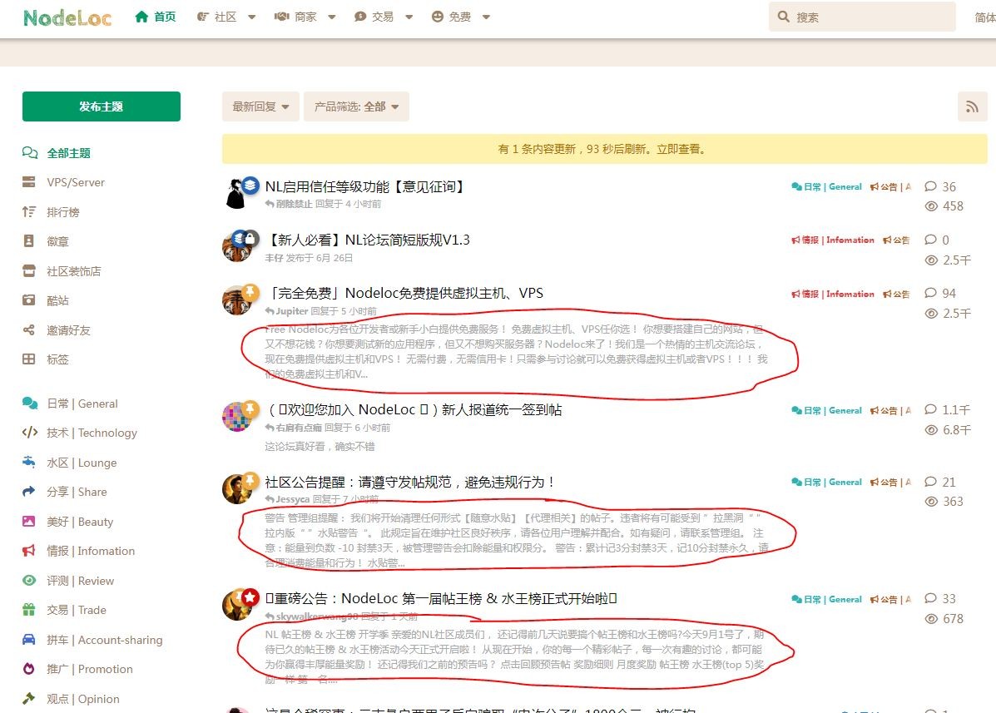Focus the 搜索 search field
The height and width of the screenshot is (713, 996).
tap(862, 17)
